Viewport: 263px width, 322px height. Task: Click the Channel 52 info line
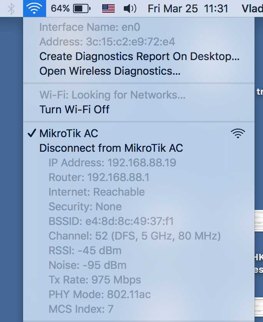[x=135, y=236]
